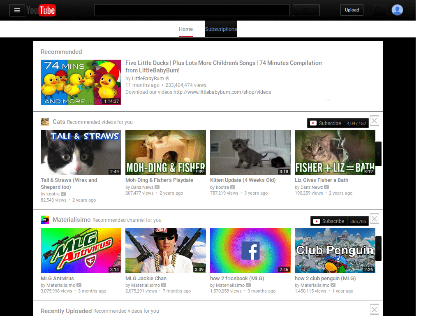Play the how 2 facebook thumbnail
This screenshot has width=421, height=316.
(x=250, y=251)
